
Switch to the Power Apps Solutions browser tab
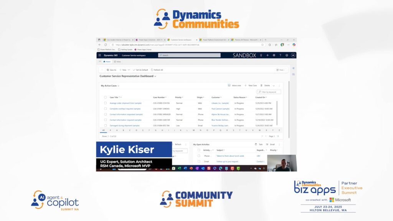150,40
